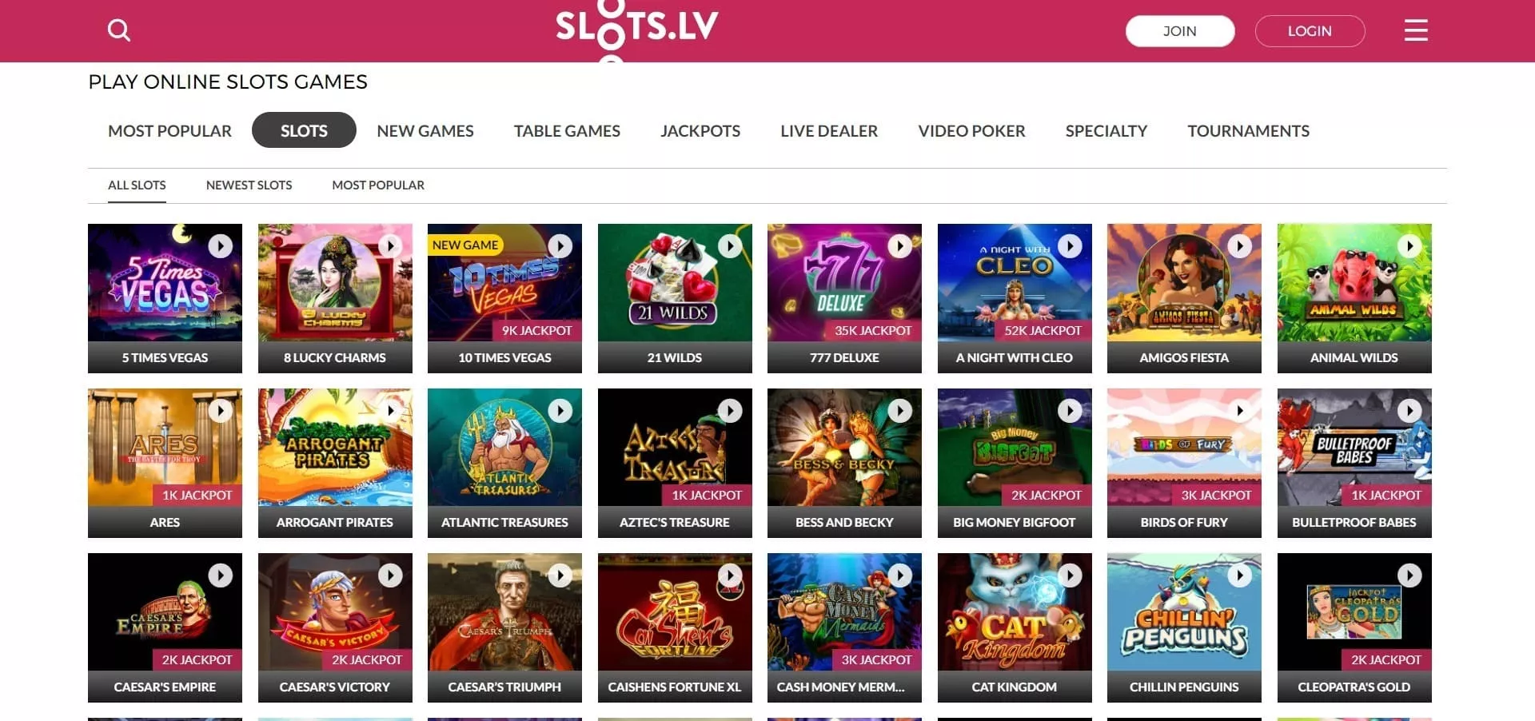This screenshot has height=721, width=1535.
Task: Click the Login button
Action: tap(1310, 31)
